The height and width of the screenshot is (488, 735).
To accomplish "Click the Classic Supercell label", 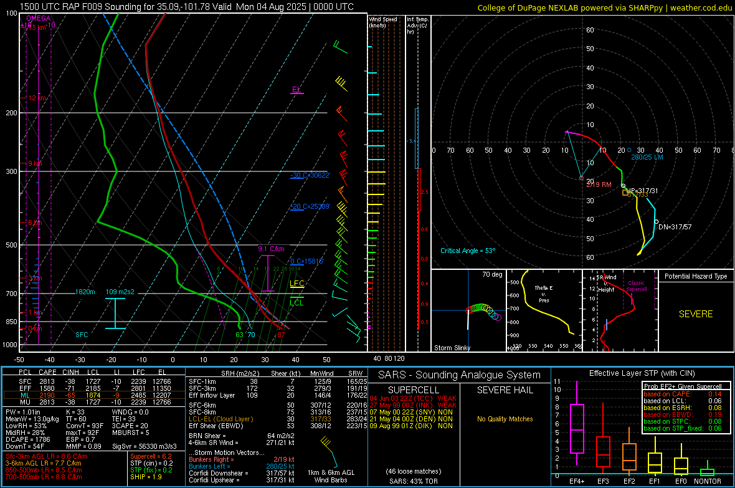I will point(637,286).
